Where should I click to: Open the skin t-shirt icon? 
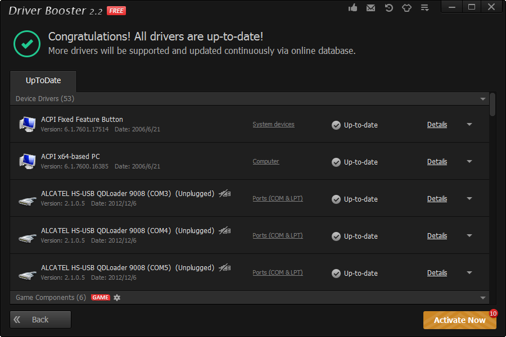tap(406, 8)
